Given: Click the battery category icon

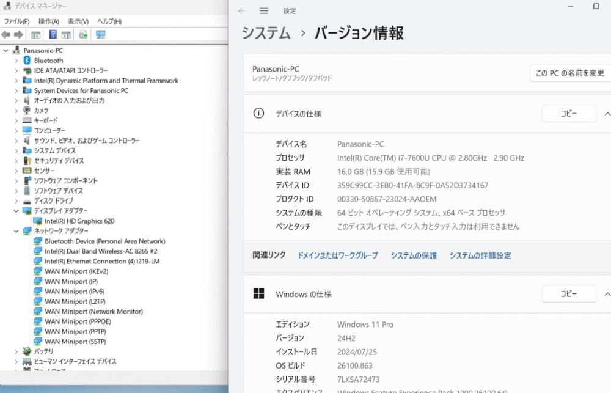Looking at the screenshot, I should (27, 351).
